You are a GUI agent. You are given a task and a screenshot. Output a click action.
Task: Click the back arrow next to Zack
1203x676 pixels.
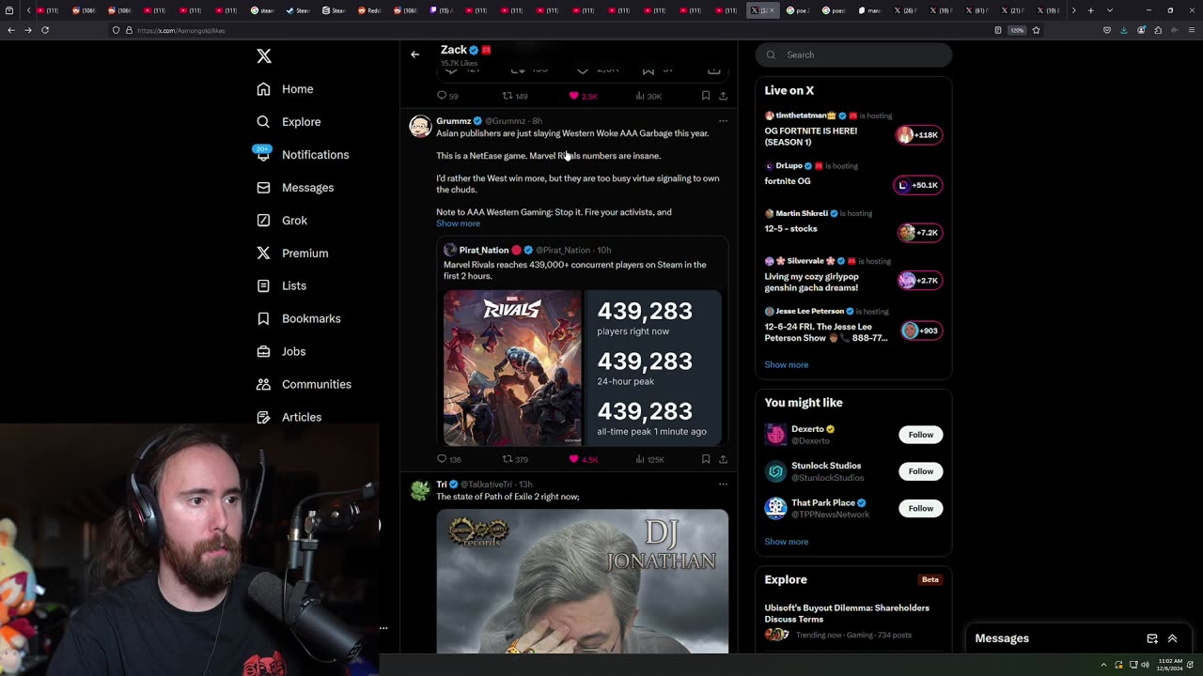[x=414, y=54]
